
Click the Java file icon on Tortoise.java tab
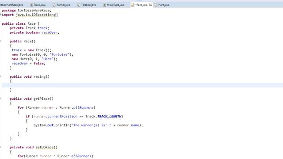[79, 5]
